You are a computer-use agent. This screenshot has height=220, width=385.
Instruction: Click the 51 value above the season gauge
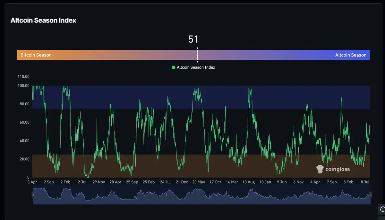pyautogui.click(x=193, y=39)
